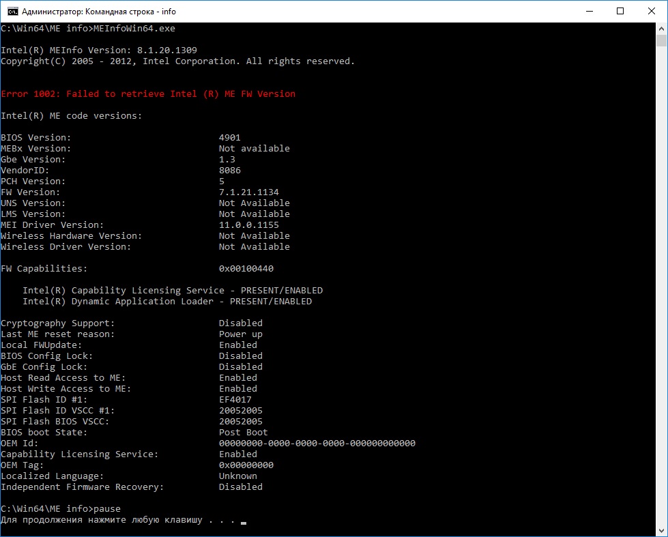
Task: Click SPI Flash BIOS VSCC value 20052005
Action: (241, 422)
